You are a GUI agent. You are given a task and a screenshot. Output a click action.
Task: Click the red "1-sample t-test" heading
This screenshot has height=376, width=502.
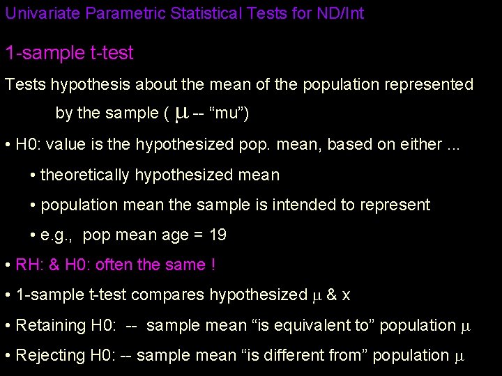pyautogui.click(x=69, y=52)
